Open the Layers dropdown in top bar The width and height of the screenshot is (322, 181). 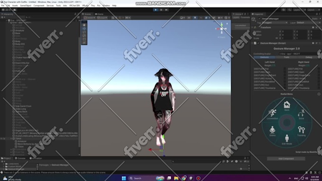tap(299, 10)
